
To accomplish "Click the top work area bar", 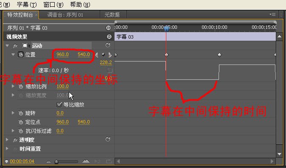I will (195, 22).
